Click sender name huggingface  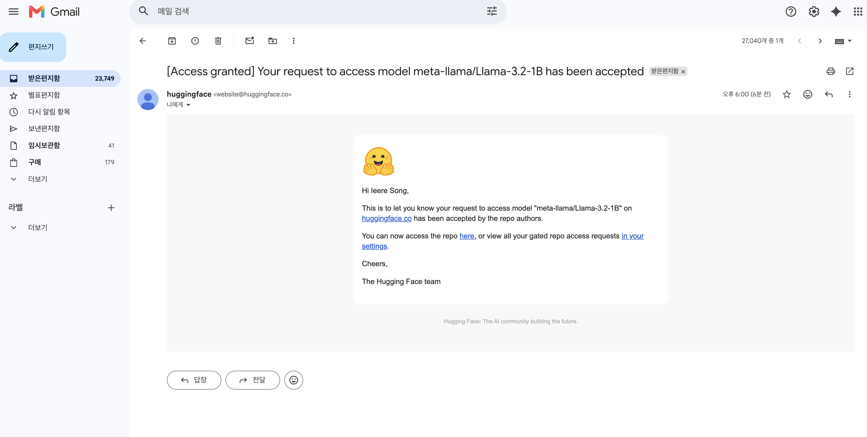pyautogui.click(x=189, y=94)
